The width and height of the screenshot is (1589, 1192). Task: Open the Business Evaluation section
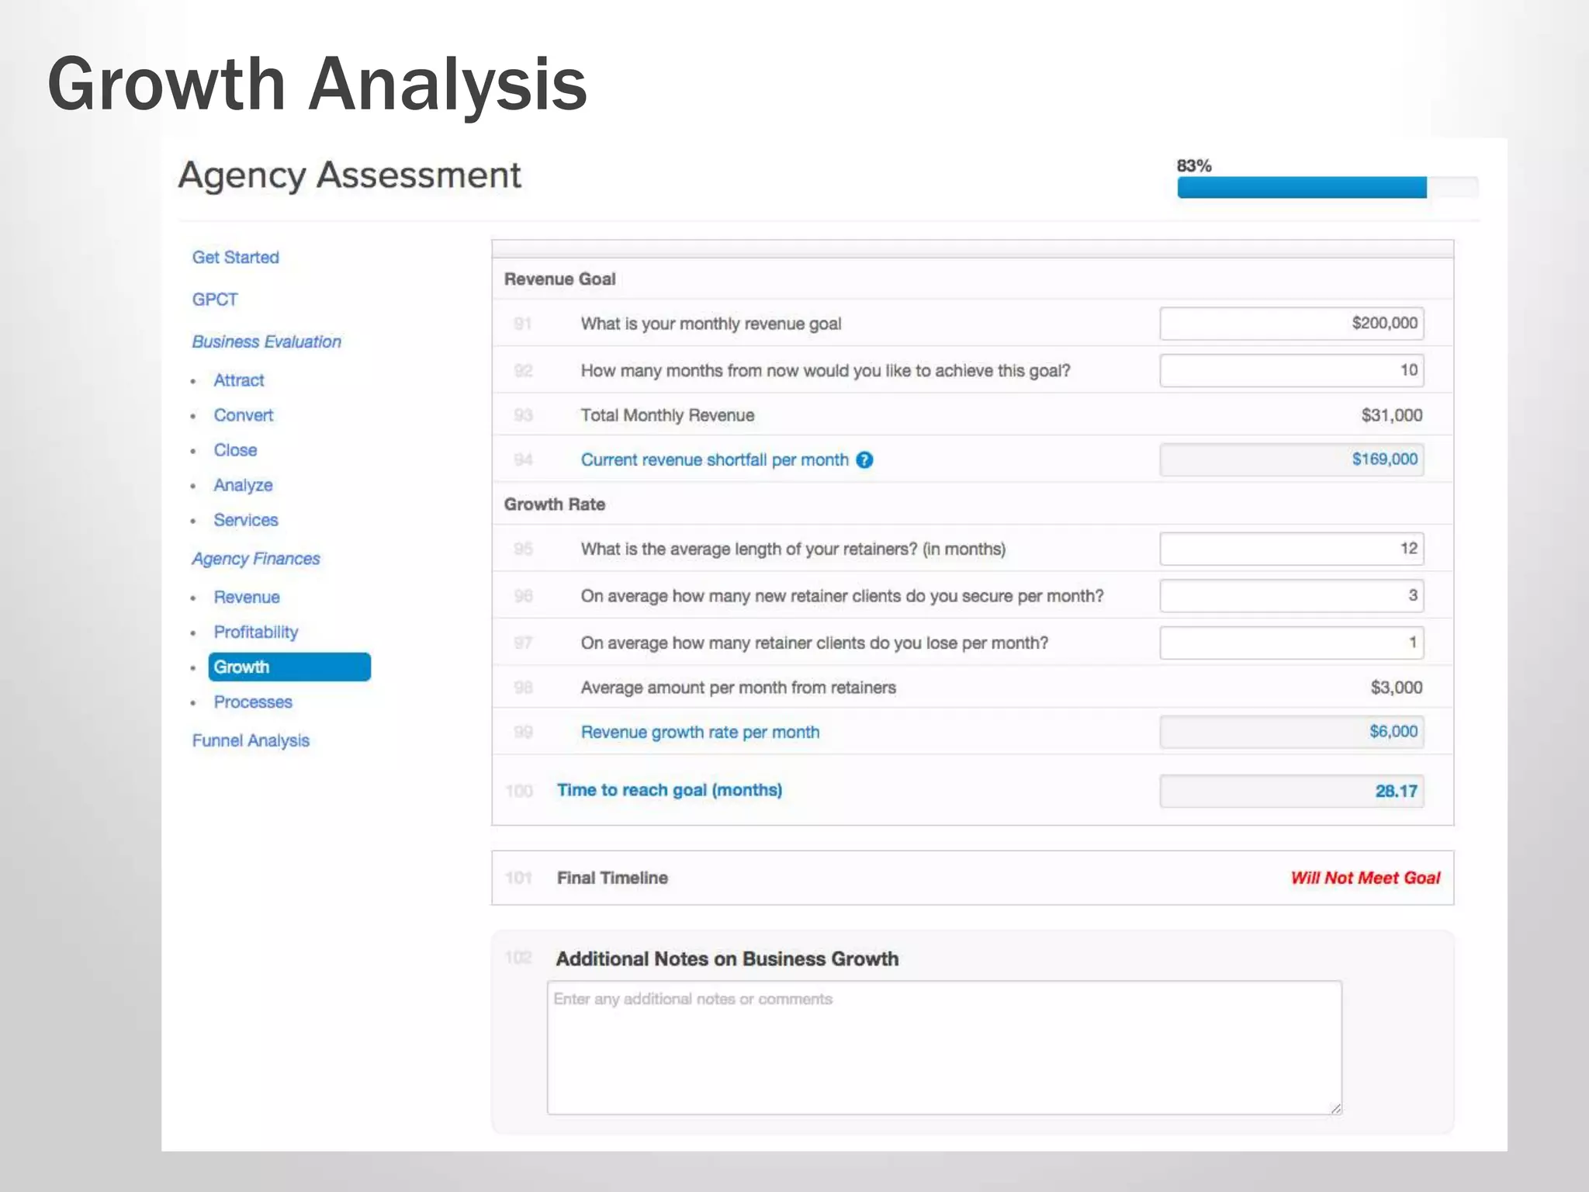pos(266,342)
